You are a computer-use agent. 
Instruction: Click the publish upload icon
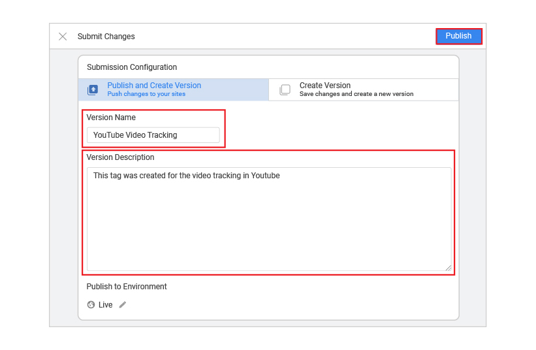[x=93, y=90]
